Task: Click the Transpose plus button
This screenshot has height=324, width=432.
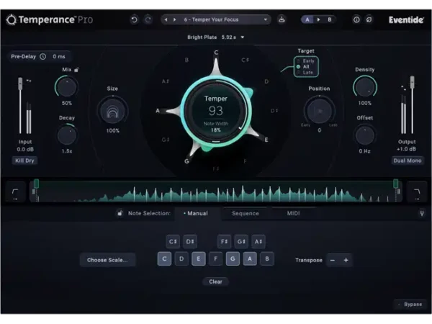Action: [x=346, y=260]
